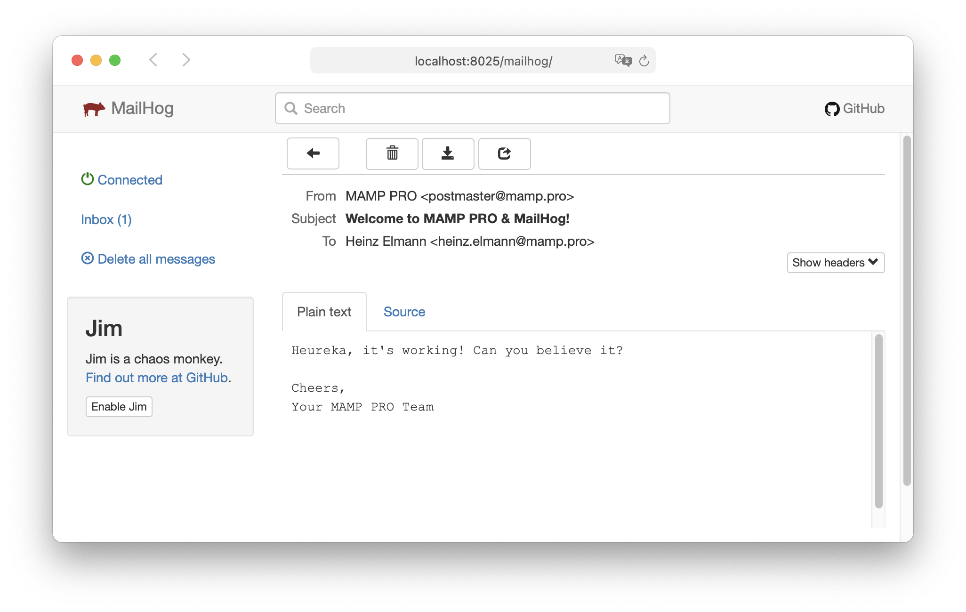Click the recipient Heinz Elmann <heinz.elmann@mamp.pro>
The image size is (966, 612).
point(470,241)
